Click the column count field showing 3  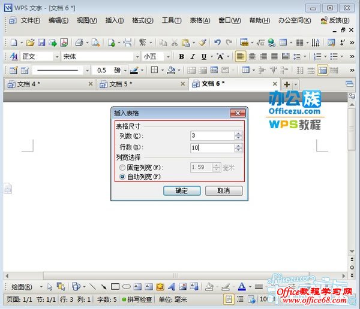(212, 136)
